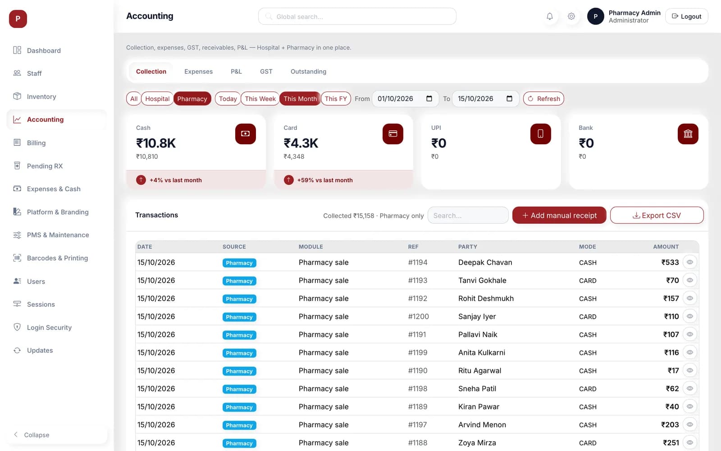The height and width of the screenshot is (451, 721).
Task: Open the From date calendar picker
Action: [x=429, y=99]
